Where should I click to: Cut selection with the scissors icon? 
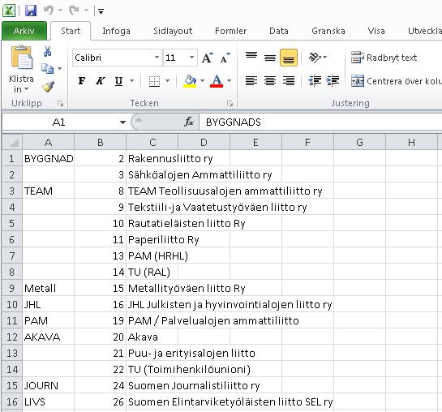click(47, 51)
